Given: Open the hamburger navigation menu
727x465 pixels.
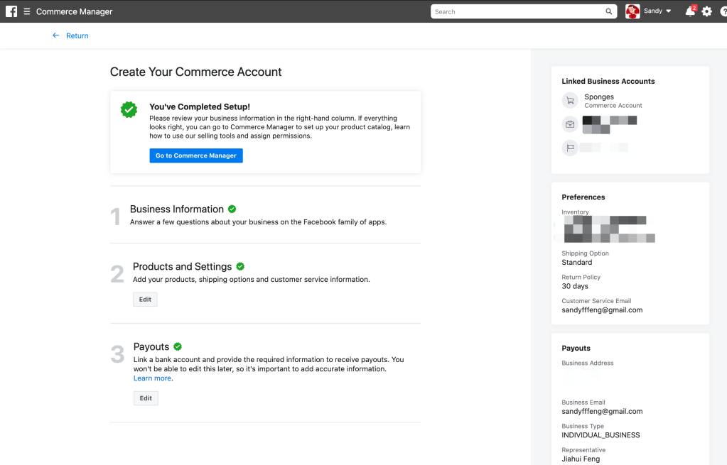Looking at the screenshot, I should [x=27, y=11].
